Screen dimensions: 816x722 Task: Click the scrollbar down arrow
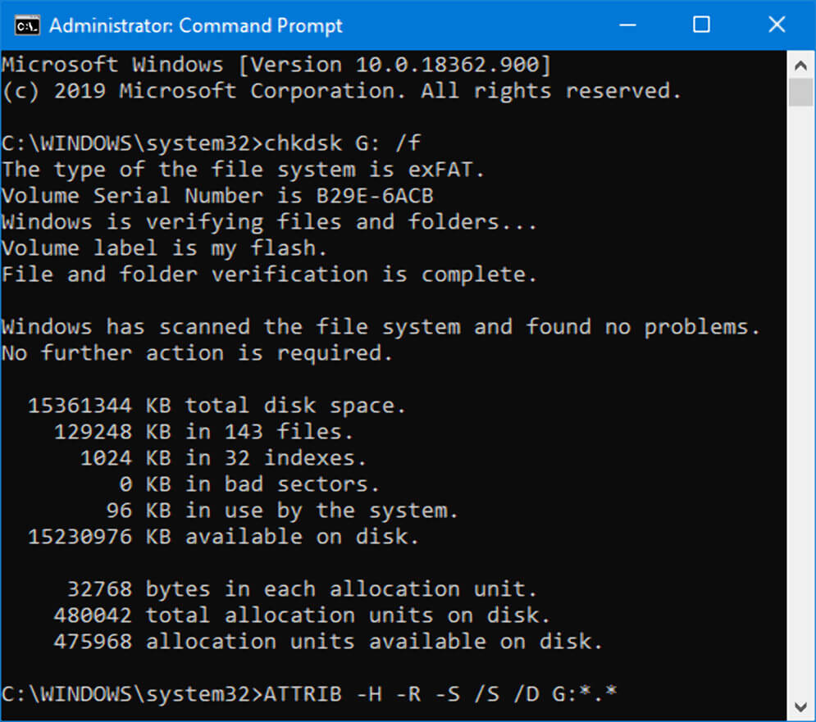coord(800,705)
